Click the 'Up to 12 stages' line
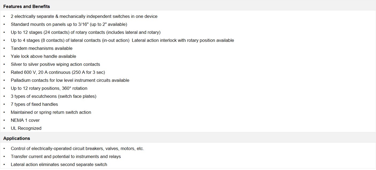 coord(85,32)
